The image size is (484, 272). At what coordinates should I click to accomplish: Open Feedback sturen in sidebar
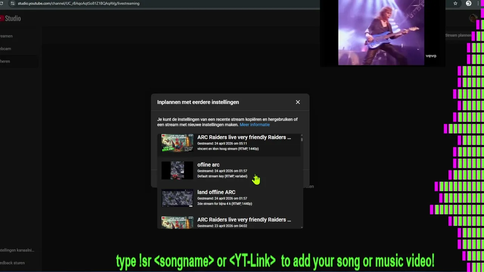pyautogui.click(x=12, y=263)
